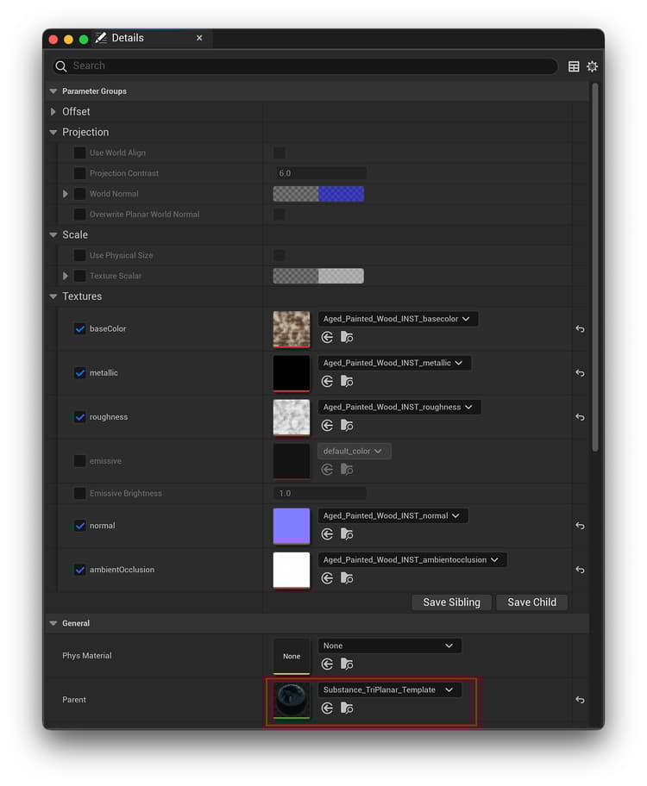This screenshot has height=786, width=647.
Task: Click the Save Child button
Action: (x=531, y=602)
